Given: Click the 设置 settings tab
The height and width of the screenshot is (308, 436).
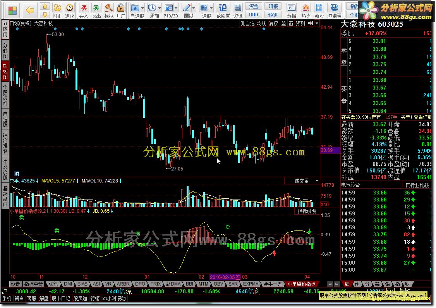Looking at the screenshot, I should pos(15,284).
